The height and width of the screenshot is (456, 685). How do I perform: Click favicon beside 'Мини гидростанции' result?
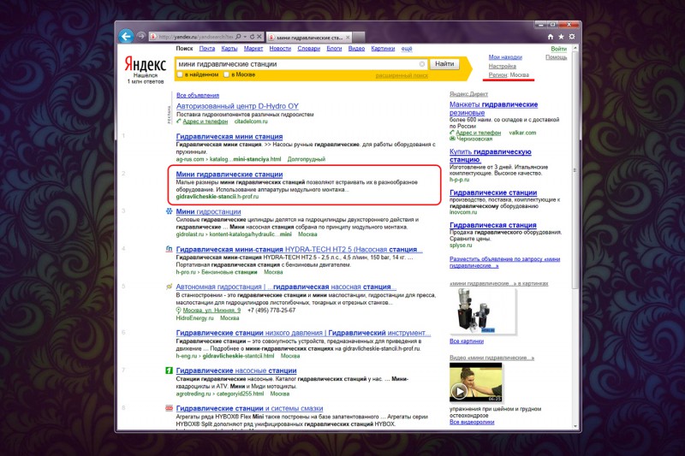(x=169, y=211)
